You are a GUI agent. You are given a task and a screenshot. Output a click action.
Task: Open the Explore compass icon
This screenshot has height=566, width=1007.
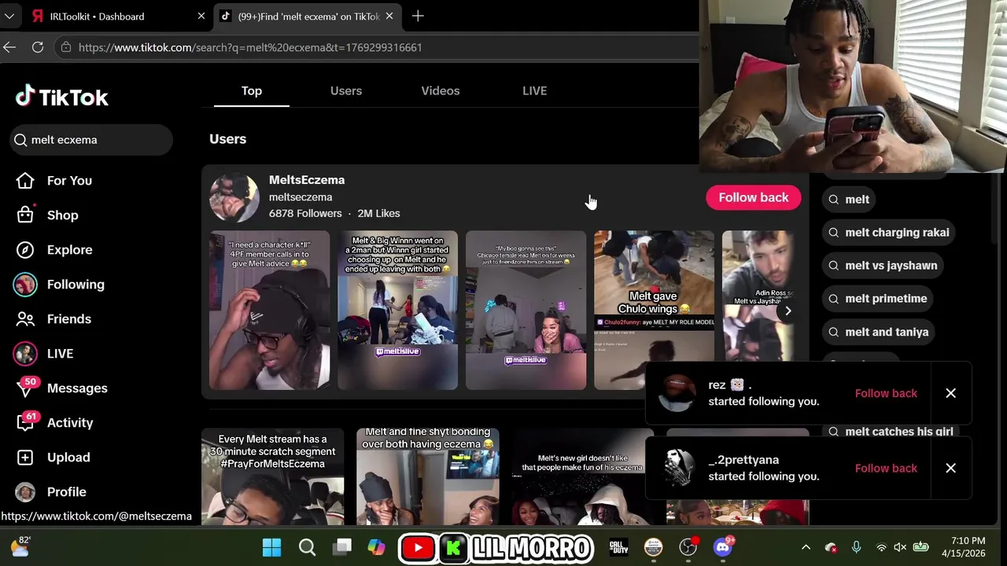coord(25,250)
